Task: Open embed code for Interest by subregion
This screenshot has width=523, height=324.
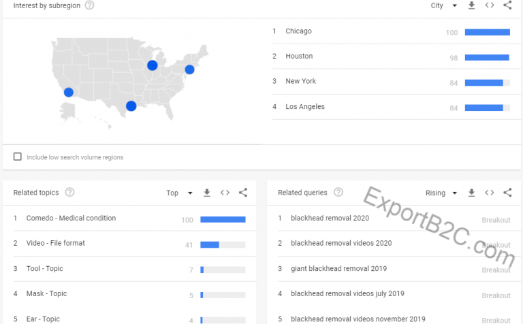Action: pos(490,5)
